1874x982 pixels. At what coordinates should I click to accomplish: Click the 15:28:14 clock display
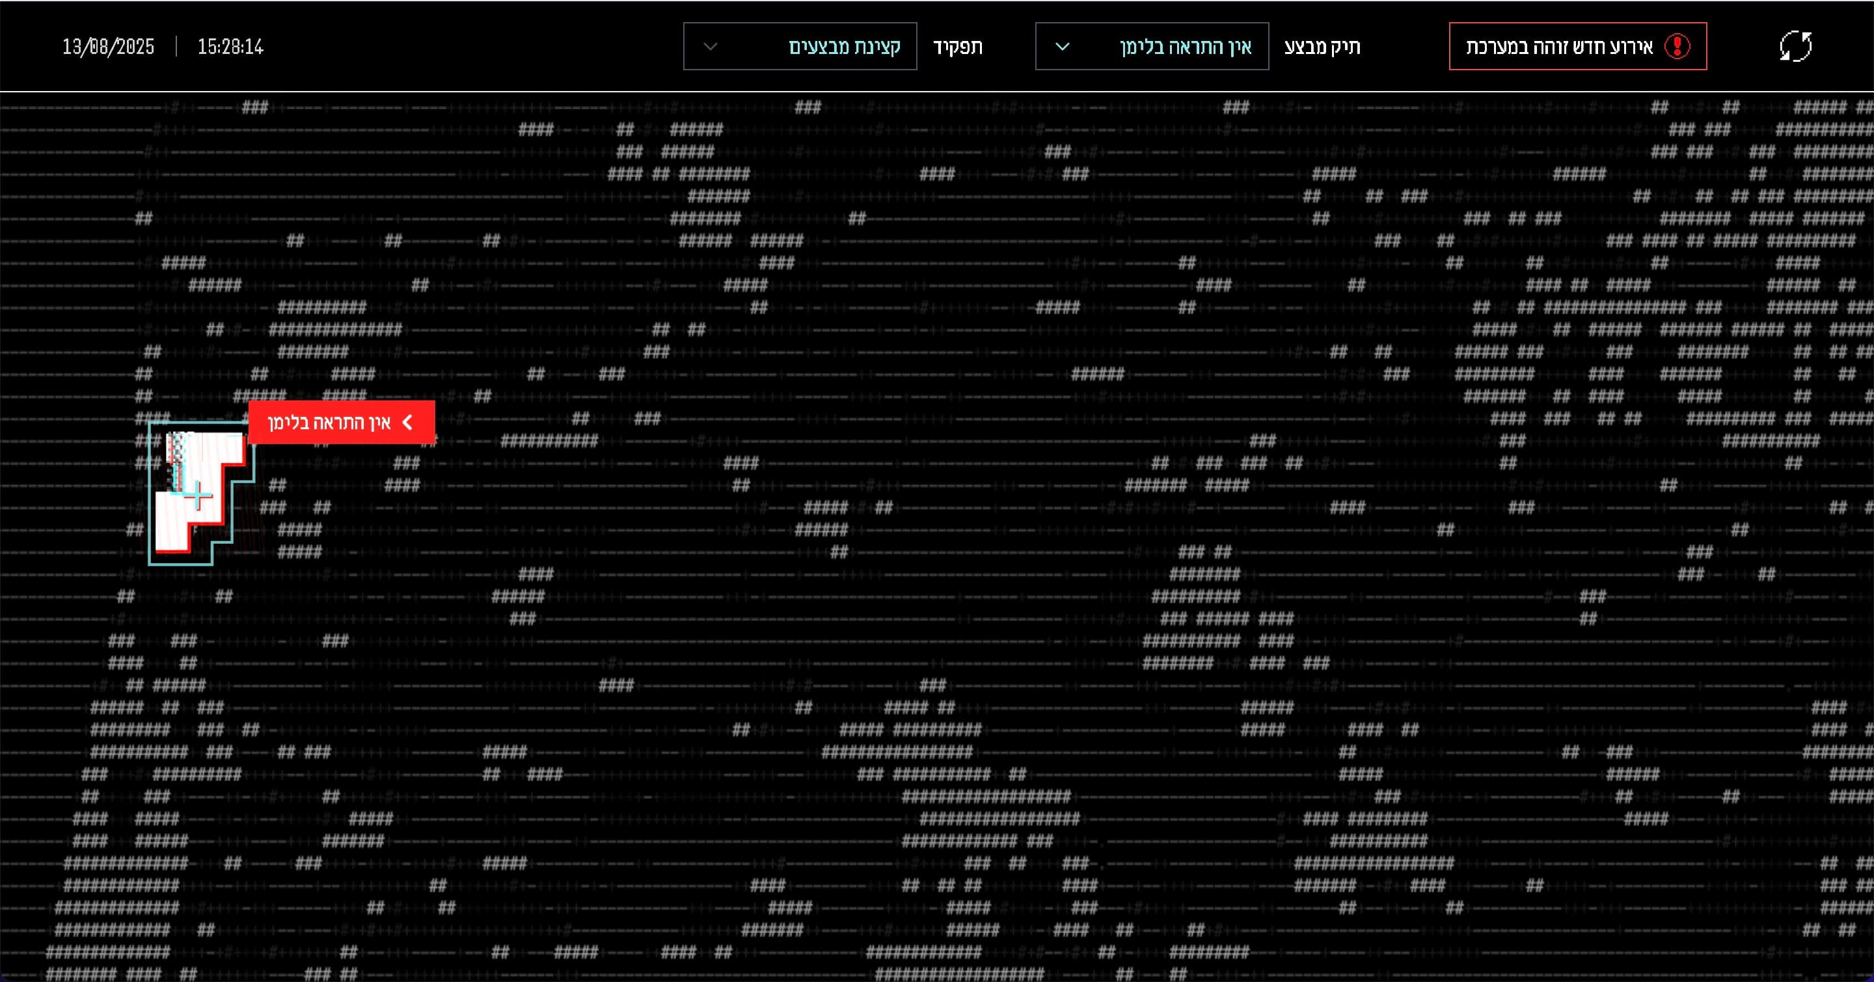[230, 47]
